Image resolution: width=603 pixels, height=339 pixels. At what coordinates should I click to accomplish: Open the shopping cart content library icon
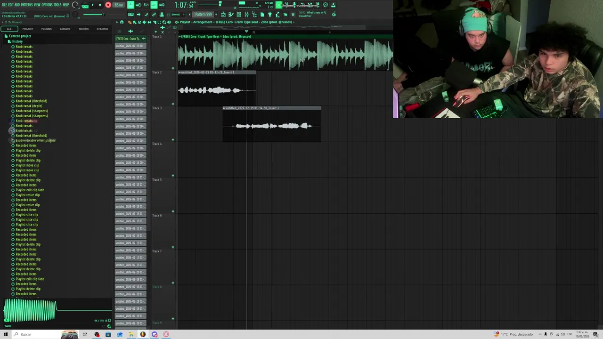[x=293, y=14]
